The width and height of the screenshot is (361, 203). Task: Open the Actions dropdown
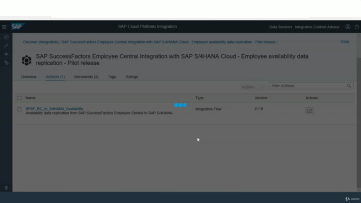click(x=253, y=87)
